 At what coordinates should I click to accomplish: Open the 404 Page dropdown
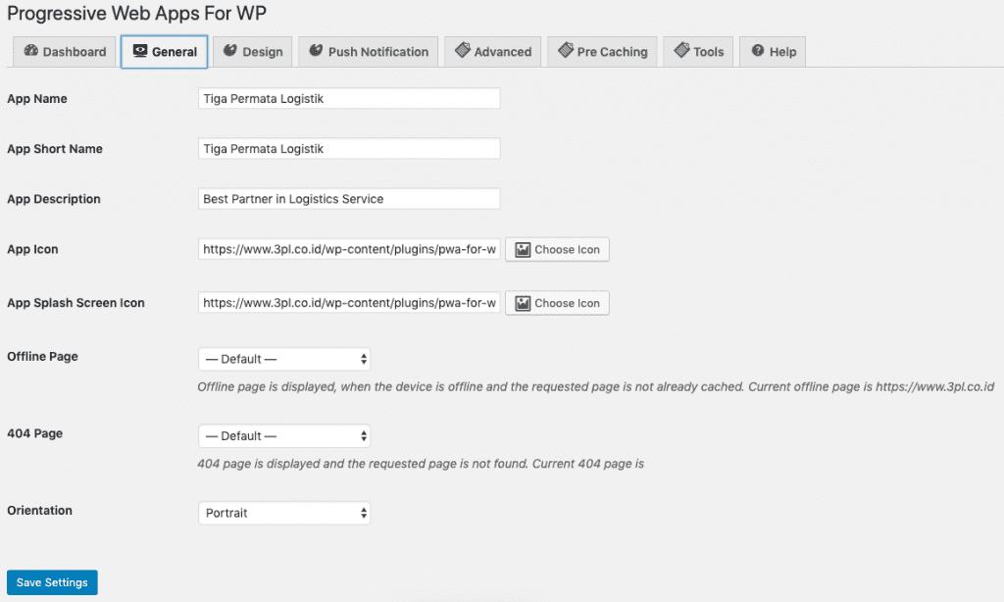[284, 435]
